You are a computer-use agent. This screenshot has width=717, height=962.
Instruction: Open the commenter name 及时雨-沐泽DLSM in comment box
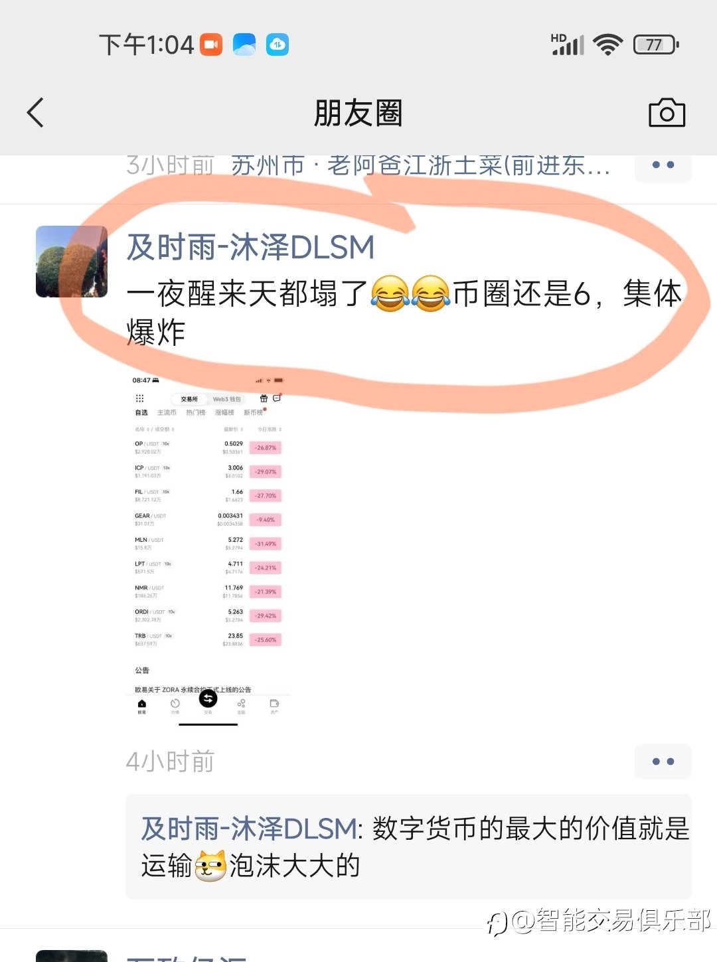(x=249, y=829)
